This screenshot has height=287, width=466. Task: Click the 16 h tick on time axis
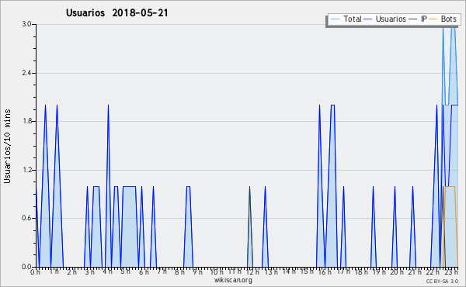coord(325,271)
